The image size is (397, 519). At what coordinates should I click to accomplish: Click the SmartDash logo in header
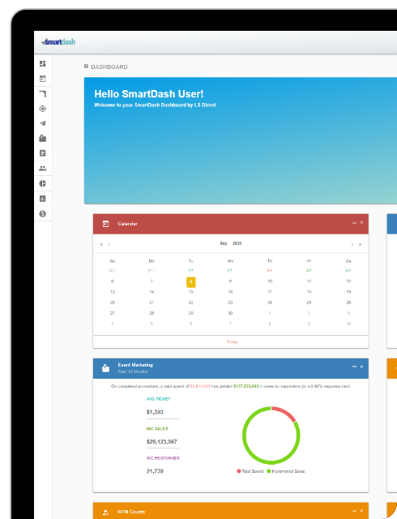[58, 41]
